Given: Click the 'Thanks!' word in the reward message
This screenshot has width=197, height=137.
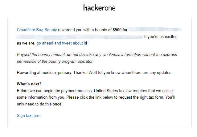Looking at the screenshot, I should point(80,73).
